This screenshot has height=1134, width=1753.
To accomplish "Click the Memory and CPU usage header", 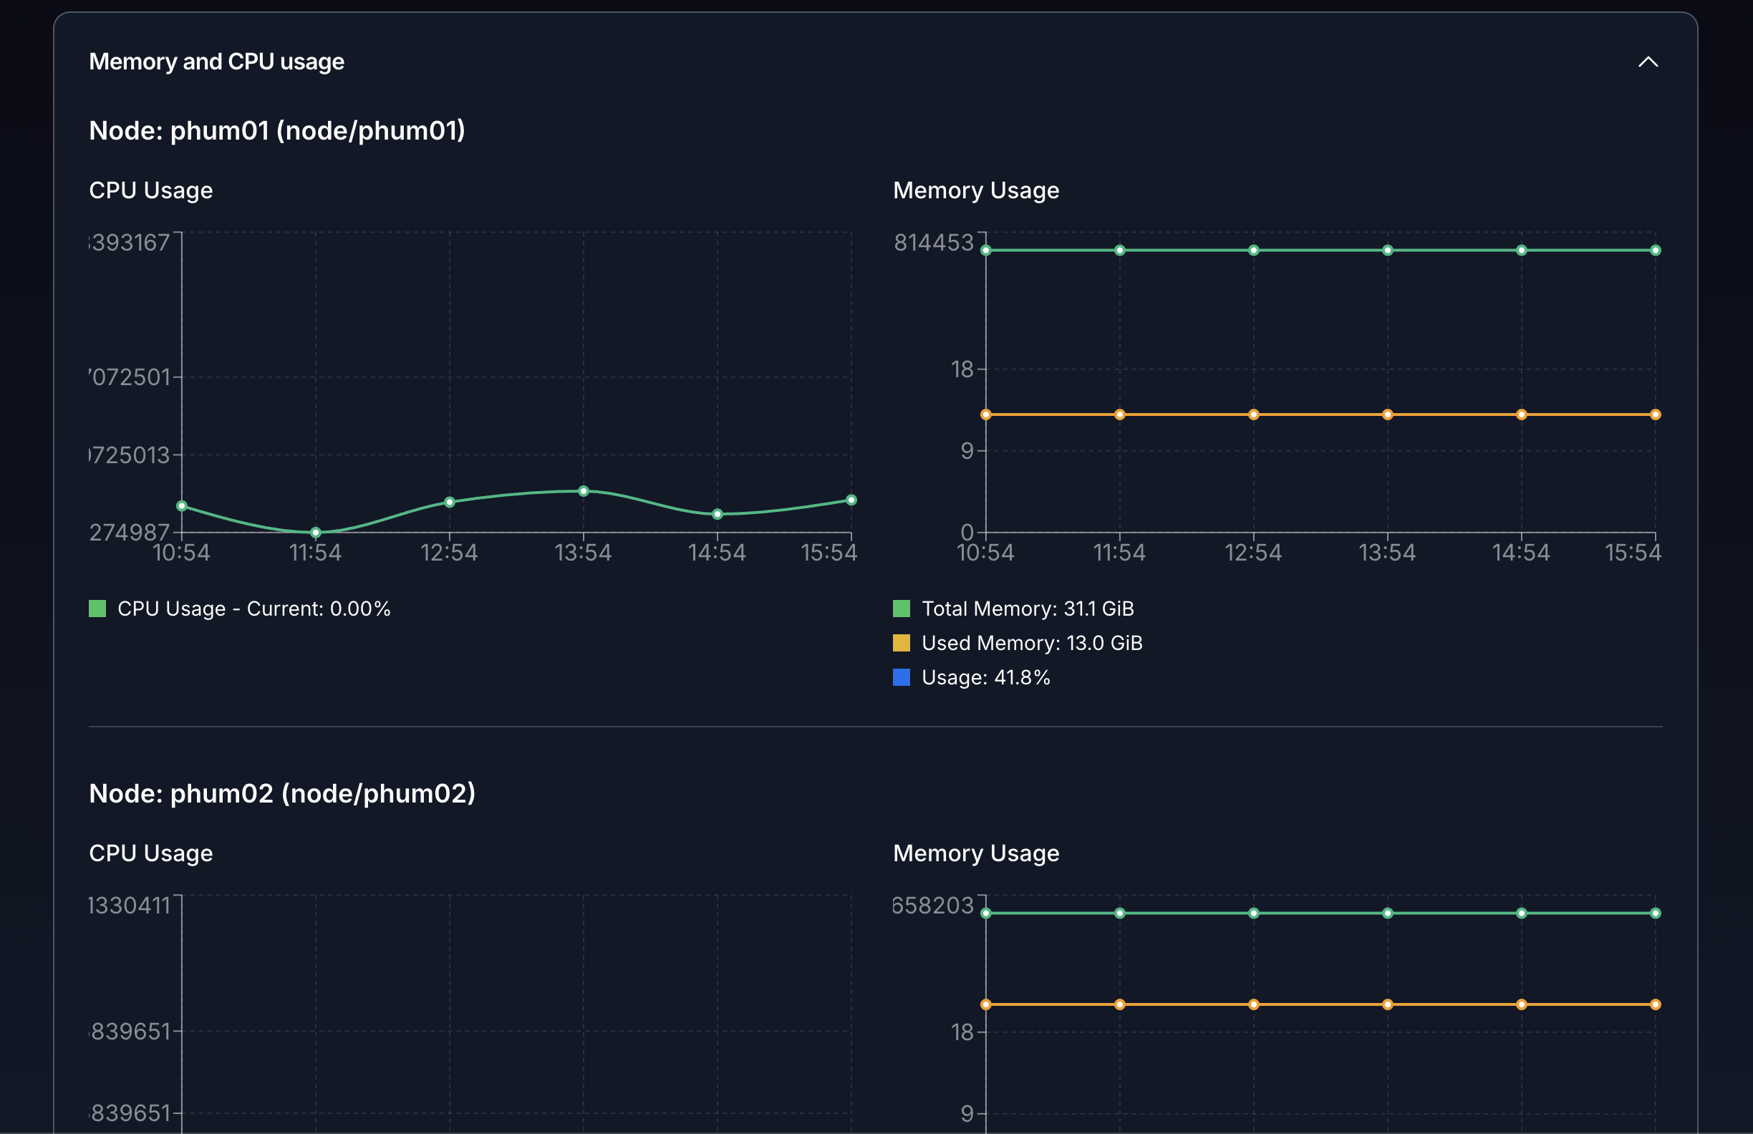I will pyautogui.click(x=216, y=62).
